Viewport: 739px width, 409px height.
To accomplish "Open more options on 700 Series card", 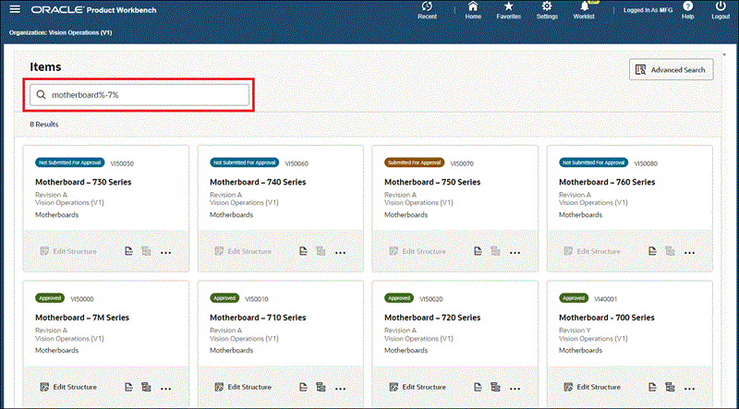I will coord(689,389).
